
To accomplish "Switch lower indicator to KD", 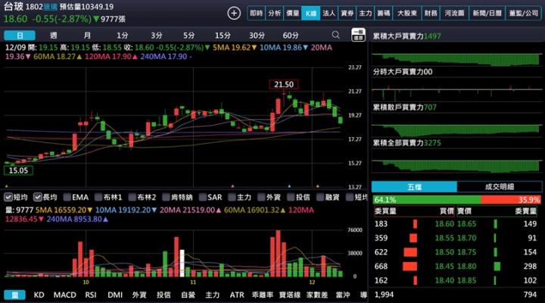I will [39, 294].
